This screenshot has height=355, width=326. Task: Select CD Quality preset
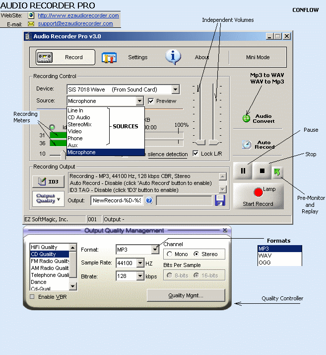(x=50, y=254)
